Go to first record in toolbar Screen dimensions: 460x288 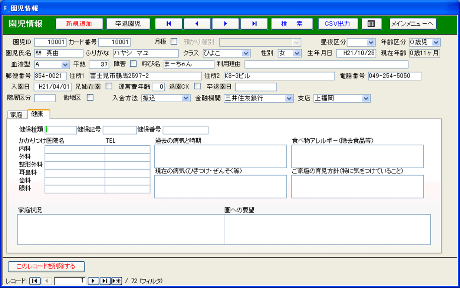tap(169, 24)
